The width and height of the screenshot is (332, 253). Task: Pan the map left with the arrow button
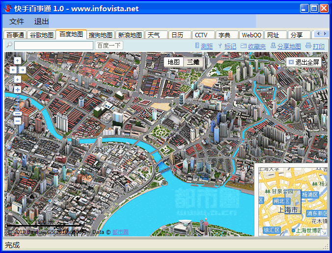13,70
